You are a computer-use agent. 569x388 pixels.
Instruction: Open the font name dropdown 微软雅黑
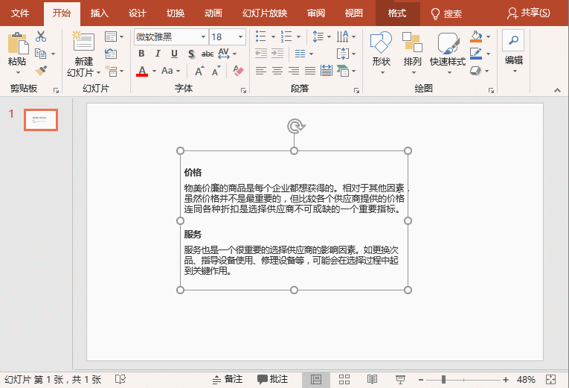click(x=171, y=36)
